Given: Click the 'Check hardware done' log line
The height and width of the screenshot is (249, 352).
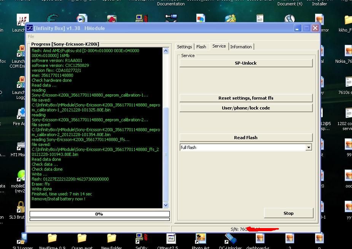Looking at the screenshot, I should click(52, 80).
